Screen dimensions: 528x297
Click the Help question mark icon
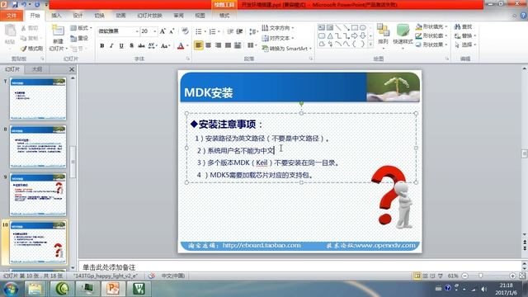(523, 16)
